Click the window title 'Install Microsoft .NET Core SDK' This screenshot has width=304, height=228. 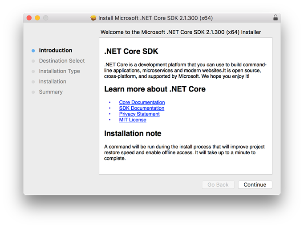click(155, 18)
